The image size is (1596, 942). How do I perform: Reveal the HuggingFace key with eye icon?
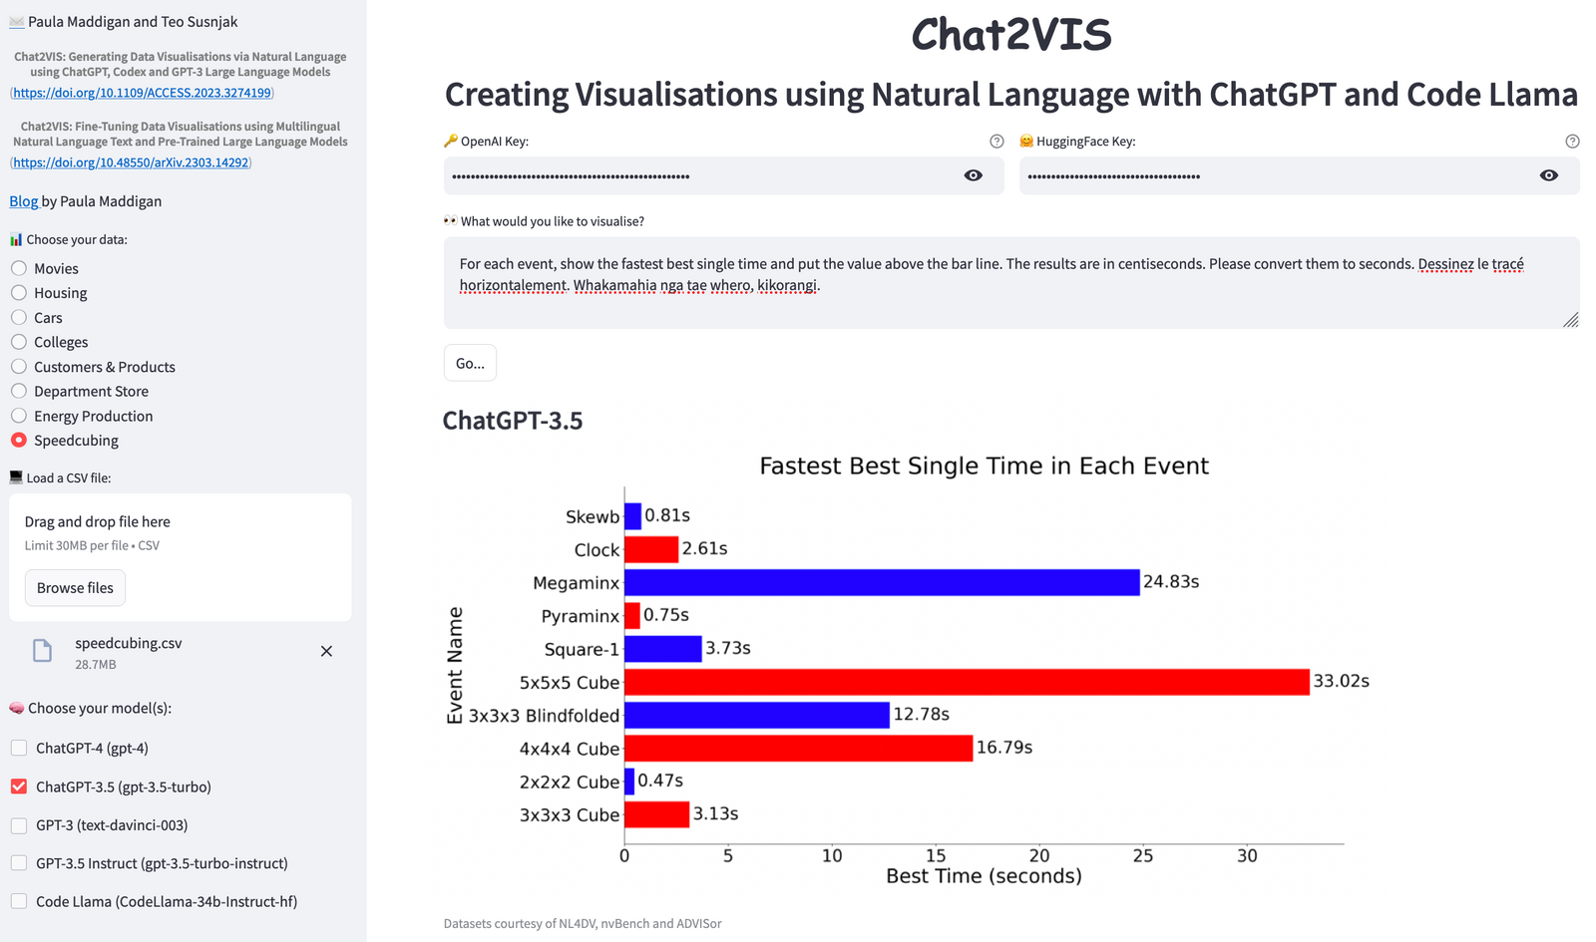pos(1549,175)
